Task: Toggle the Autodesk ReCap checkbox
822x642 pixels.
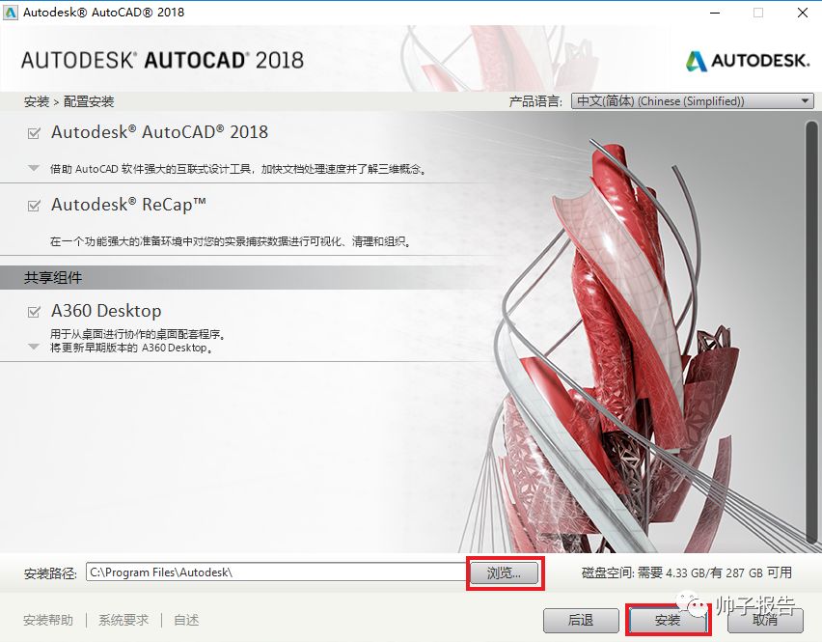Action: [x=32, y=205]
